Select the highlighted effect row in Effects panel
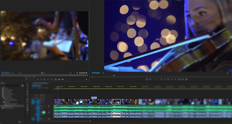Screen dimensions: 232x124 pos(12,106)
